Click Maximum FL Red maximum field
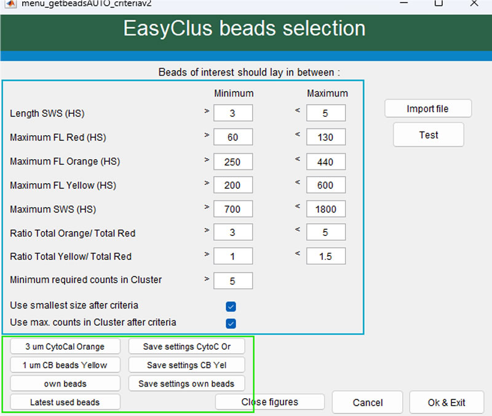The image size is (492, 416). pos(325,138)
